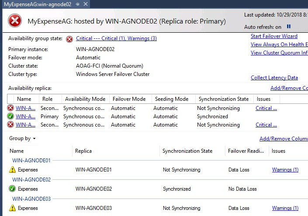Pin the MyExpenseAG document tab
This screenshot has width=308, height=216.
click(x=78, y=3)
